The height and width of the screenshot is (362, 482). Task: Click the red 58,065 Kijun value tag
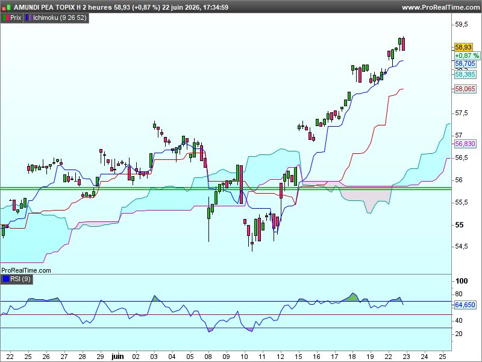[x=465, y=89]
